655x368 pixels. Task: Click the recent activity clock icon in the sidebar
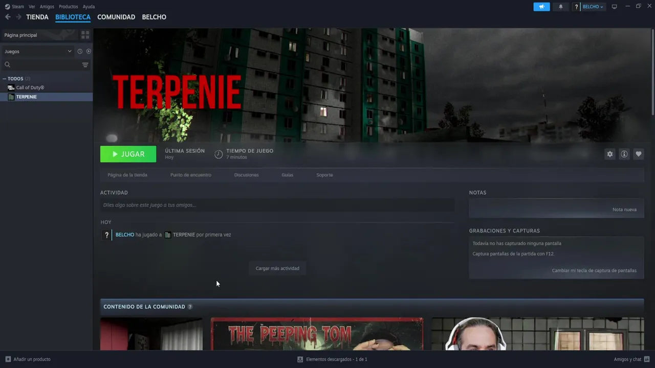pyautogui.click(x=80, y=51)
